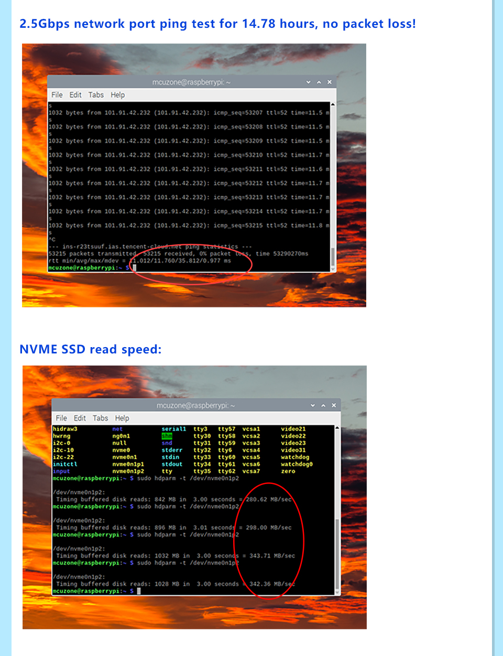503x656 pixels.
Task: Open Edit menu in the hdparm terminal
Action: tap(80, 418)
